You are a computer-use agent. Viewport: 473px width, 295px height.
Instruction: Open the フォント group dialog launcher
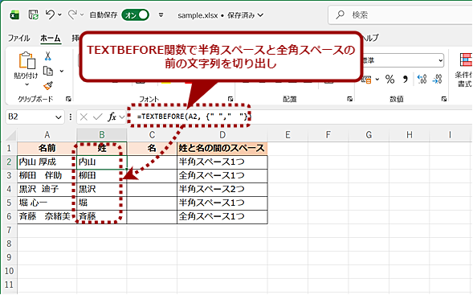230,98
